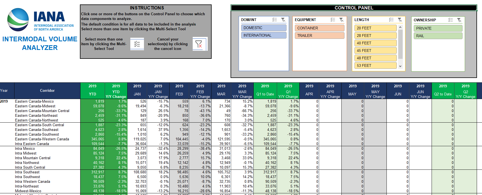Clear filter on OWNERSHIP slicer
This screenshot has height=195, width=482.
coord(459,20)
